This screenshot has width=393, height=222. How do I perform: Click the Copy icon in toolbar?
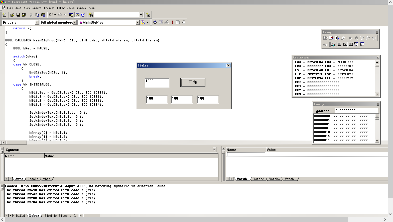click(37, 15)
